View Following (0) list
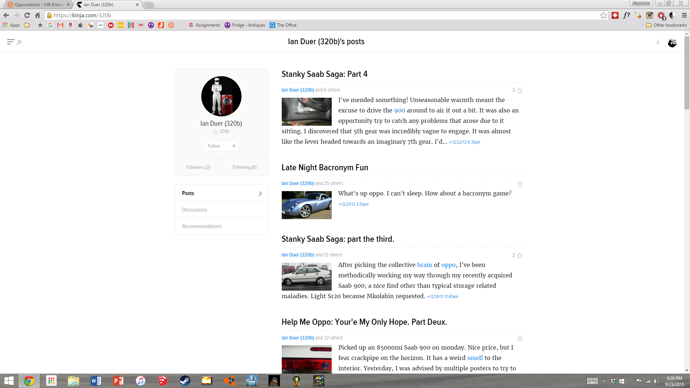The width and height of the screenshot is (690, 388). pos(244,167)
